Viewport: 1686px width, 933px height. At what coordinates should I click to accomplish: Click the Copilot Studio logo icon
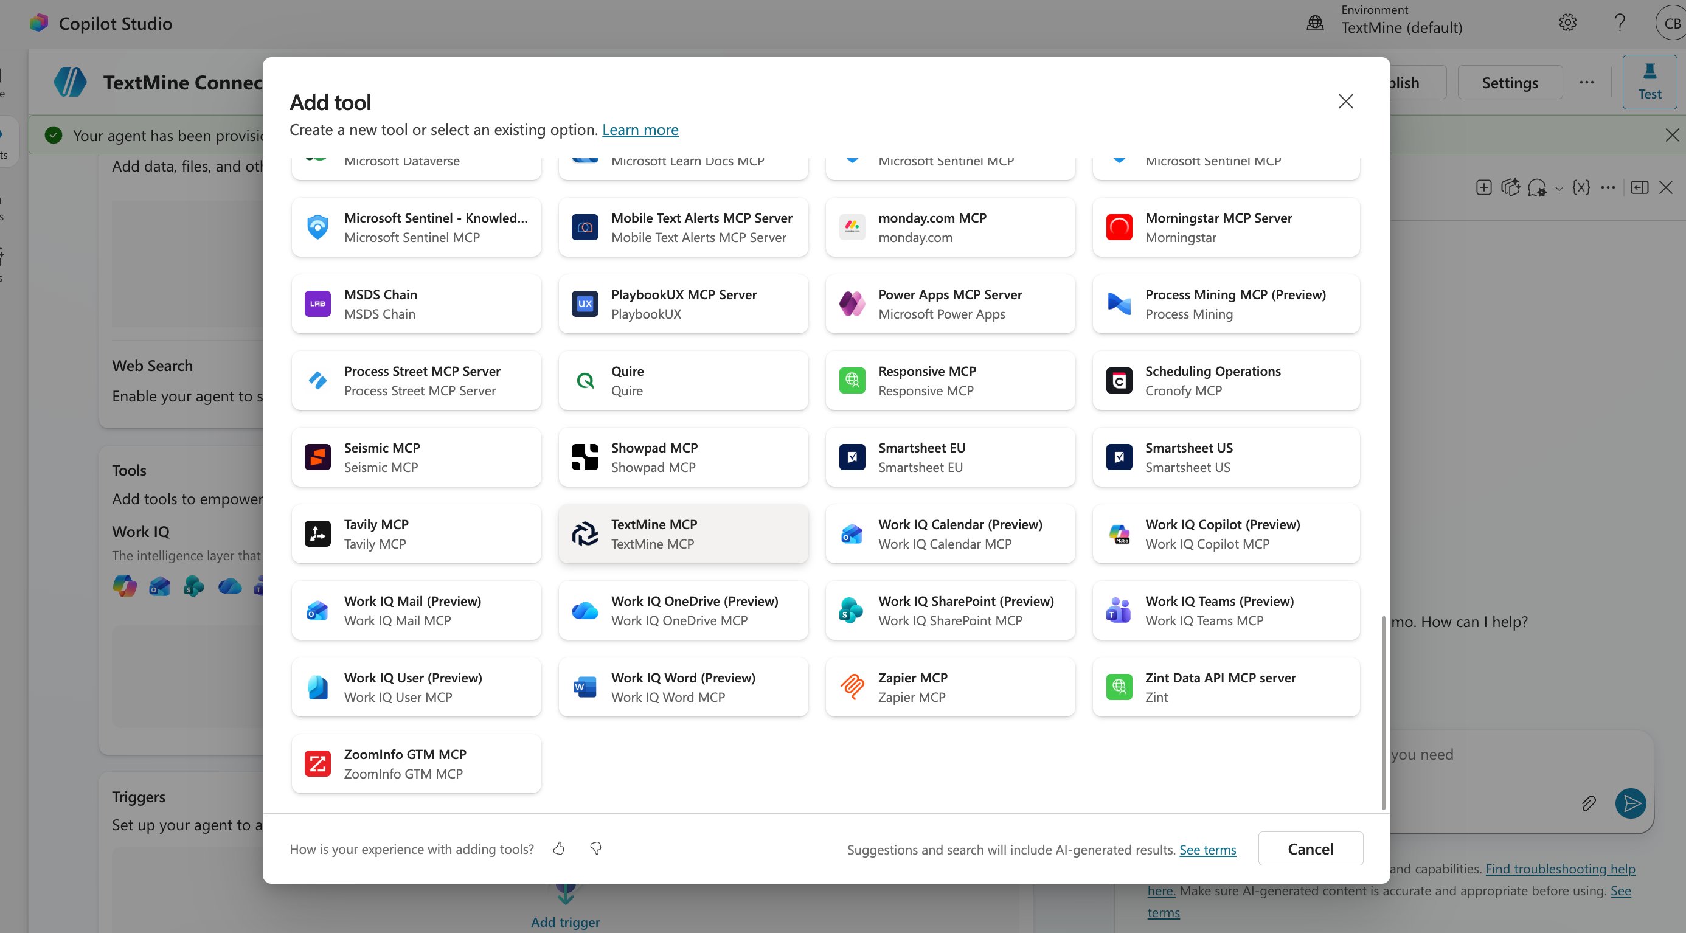point(38,23)
